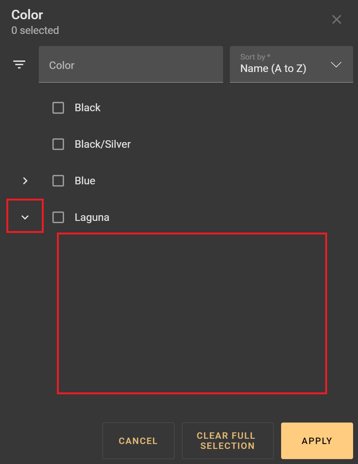Click the Blue label text

tap(85, 181)
